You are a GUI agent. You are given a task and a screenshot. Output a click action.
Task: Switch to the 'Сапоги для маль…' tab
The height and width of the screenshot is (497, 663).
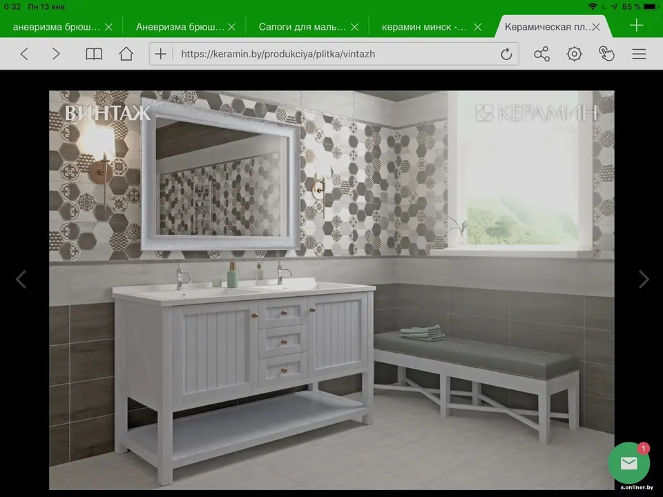click(x=302, y=27)
